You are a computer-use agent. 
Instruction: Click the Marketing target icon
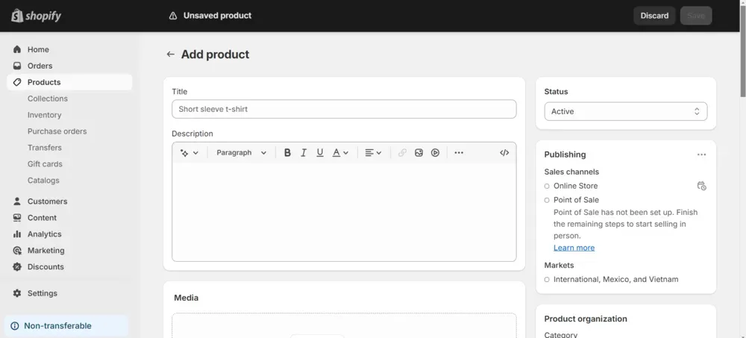17,251
